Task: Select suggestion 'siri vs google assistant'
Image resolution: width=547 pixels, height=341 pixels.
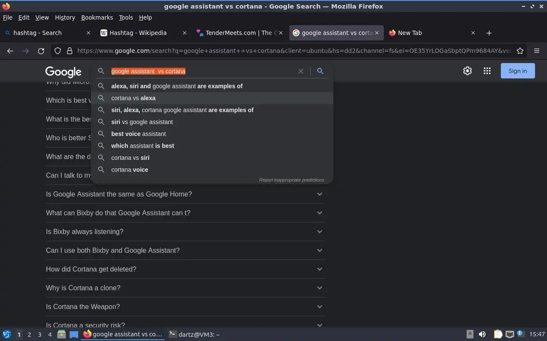Action: coord(212,122)
